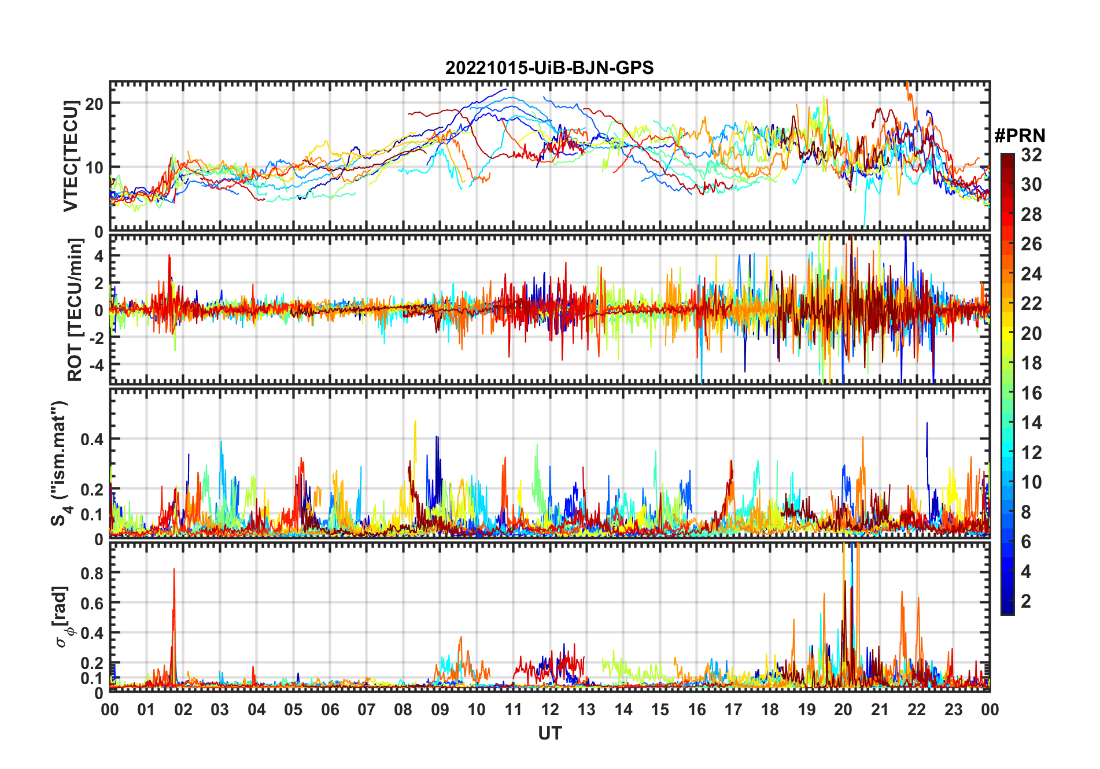The height and width of the screenshot is (769, 1100).
Task: Click inside the ROT plot panel
Action: (x=549, y=309)
